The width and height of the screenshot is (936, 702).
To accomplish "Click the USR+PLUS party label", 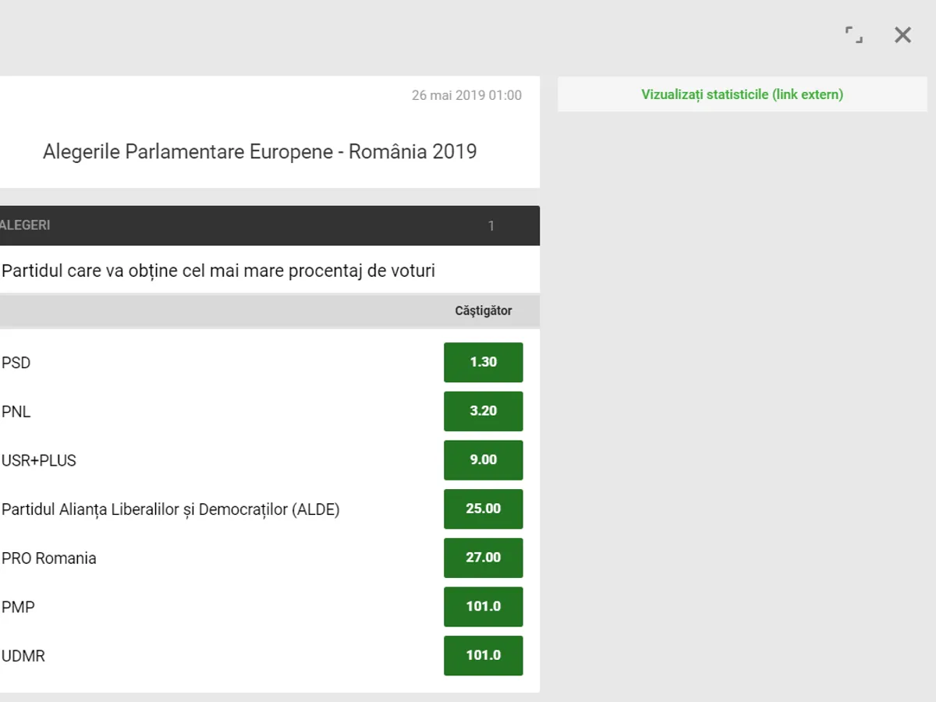I will point(39,460).
